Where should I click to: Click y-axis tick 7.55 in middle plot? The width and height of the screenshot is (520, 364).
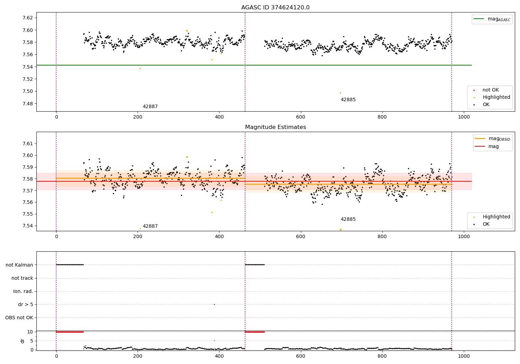pyautogui.click(x=27, y=214)
